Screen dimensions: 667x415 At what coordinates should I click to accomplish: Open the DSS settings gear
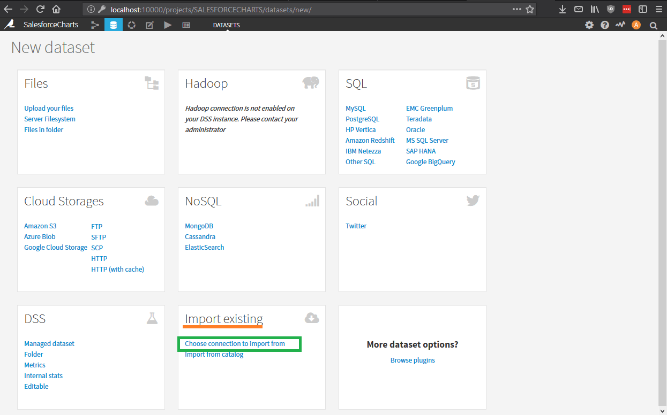589,25
